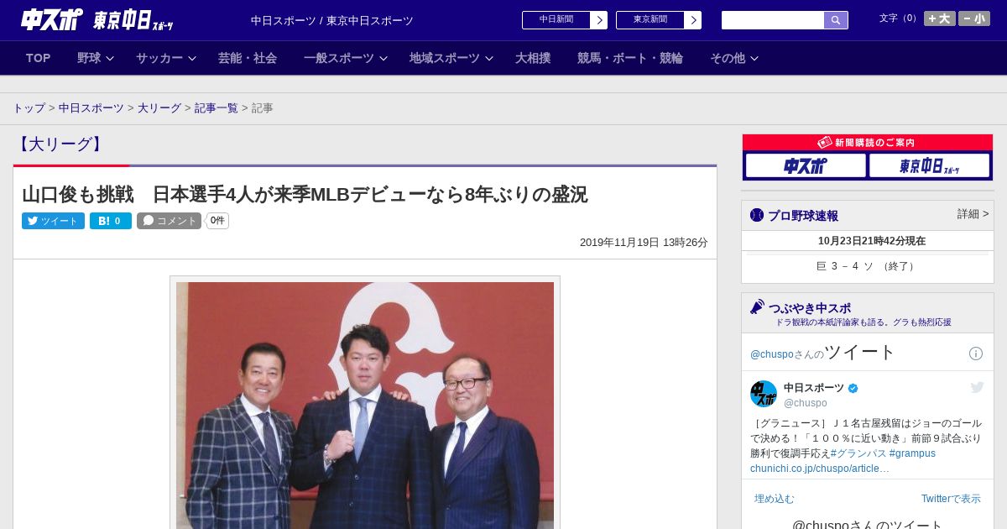Open the 中日スポーツ Twitter account name
The image size is (1007, 529).
814,388
